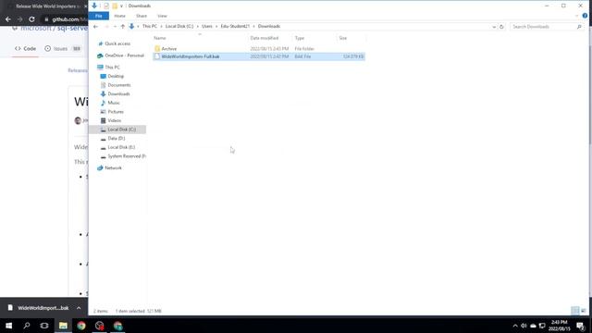Open the Home ribbon tab
The width and height of the screenshot is (592, 333).
point(119,16)
